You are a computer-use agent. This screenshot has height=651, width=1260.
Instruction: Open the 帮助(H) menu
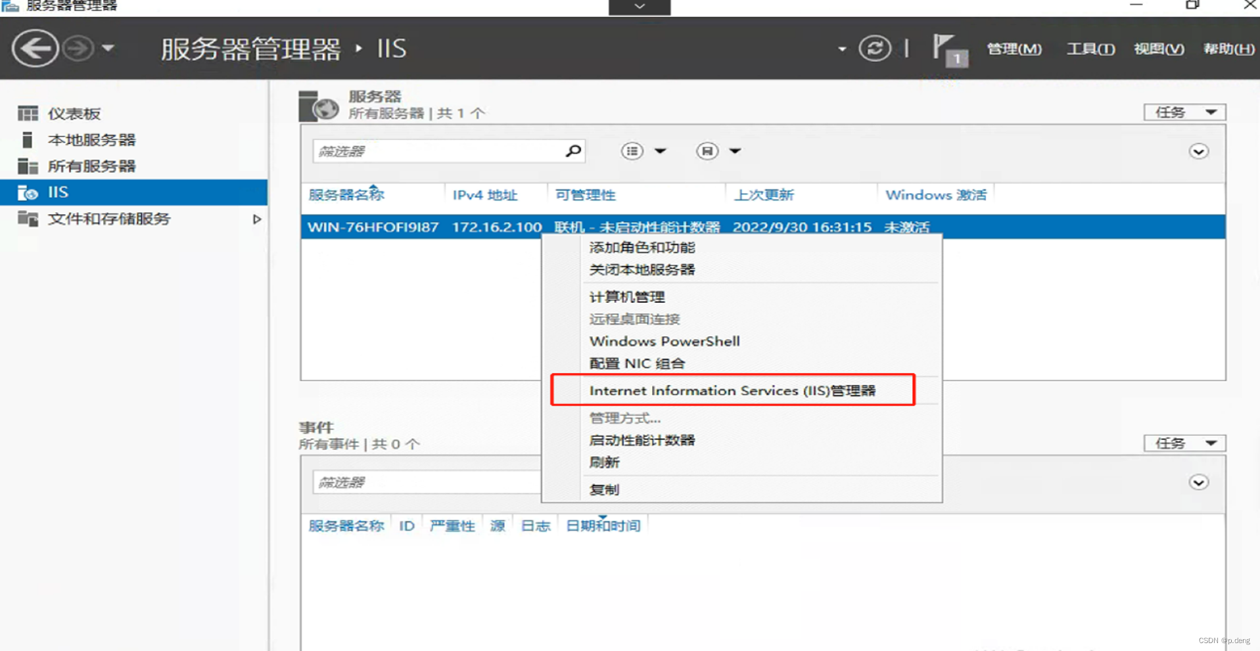(1228, 49)
